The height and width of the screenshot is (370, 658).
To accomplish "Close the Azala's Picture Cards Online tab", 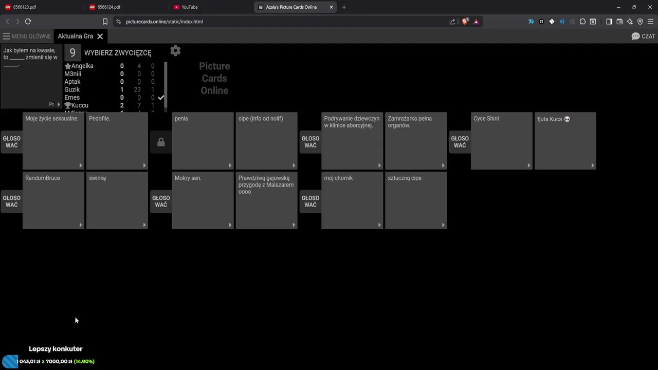I will [x=332, y=7].
